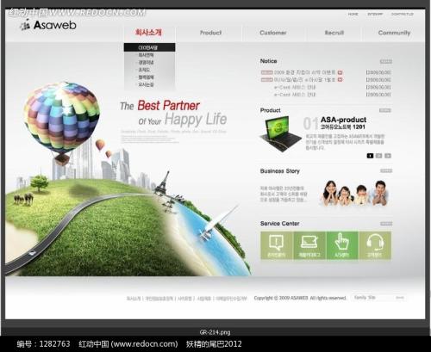Click the red icon beside second notice
This screenshot has width=431, height=352.
[x=340, y=80]
